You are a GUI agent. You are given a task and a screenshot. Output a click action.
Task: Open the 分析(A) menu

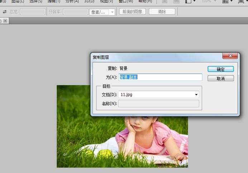[x=72, y=1]
